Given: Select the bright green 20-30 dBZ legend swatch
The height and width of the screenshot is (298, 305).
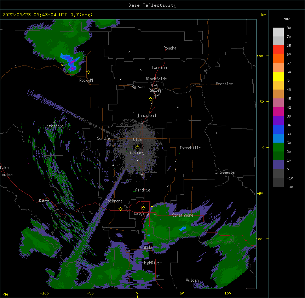Looking at the screenshot, I should pyautogui.click(x=278, y=147).
